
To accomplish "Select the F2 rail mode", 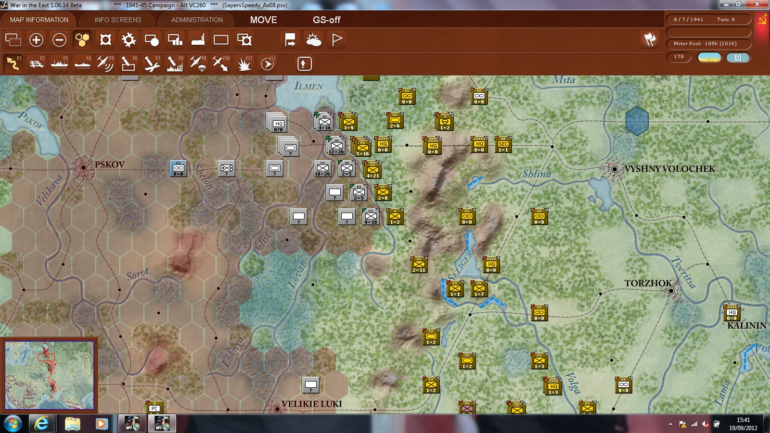I will pyautogui.click(x=36, y=63).
